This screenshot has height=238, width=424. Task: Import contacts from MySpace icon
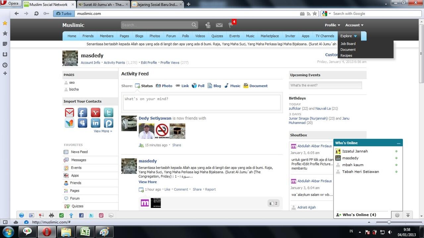[82, 123]
